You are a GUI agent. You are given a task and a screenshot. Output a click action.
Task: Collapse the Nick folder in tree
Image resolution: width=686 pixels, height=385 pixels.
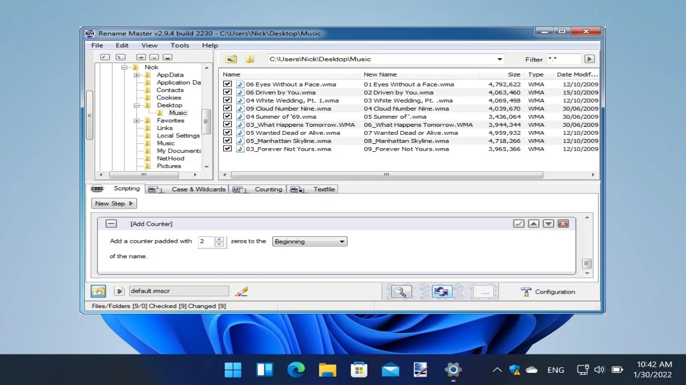(x=124, y=67)
